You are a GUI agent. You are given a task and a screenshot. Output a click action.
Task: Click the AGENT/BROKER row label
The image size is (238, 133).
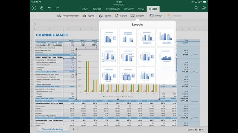click(49, 103)
